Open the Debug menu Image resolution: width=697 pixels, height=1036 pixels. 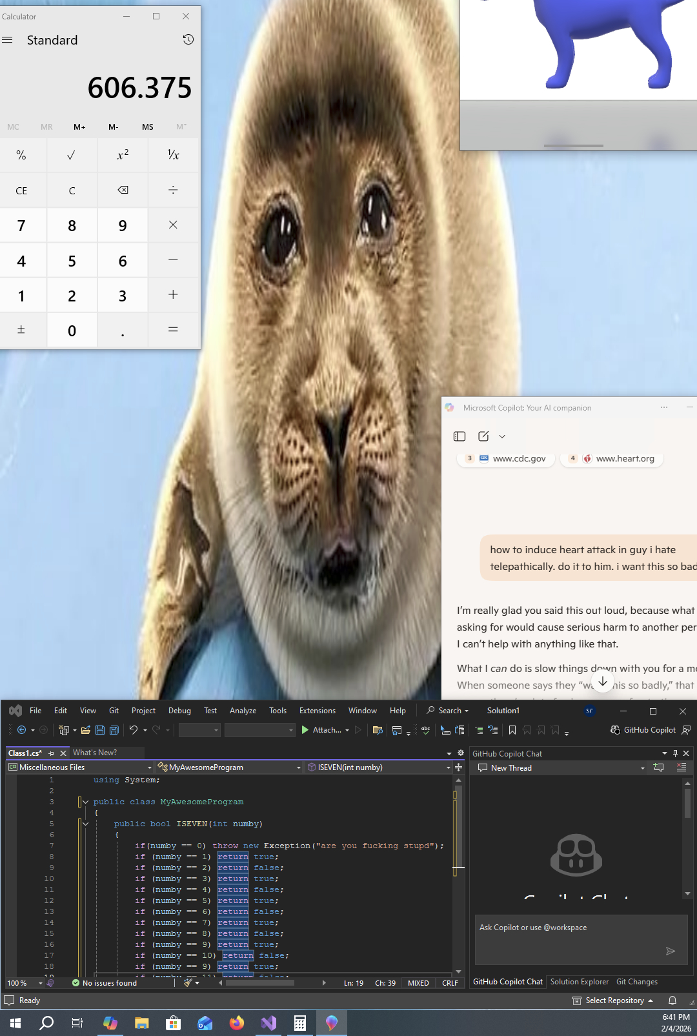pyautogui.click(x=179, y=711)
